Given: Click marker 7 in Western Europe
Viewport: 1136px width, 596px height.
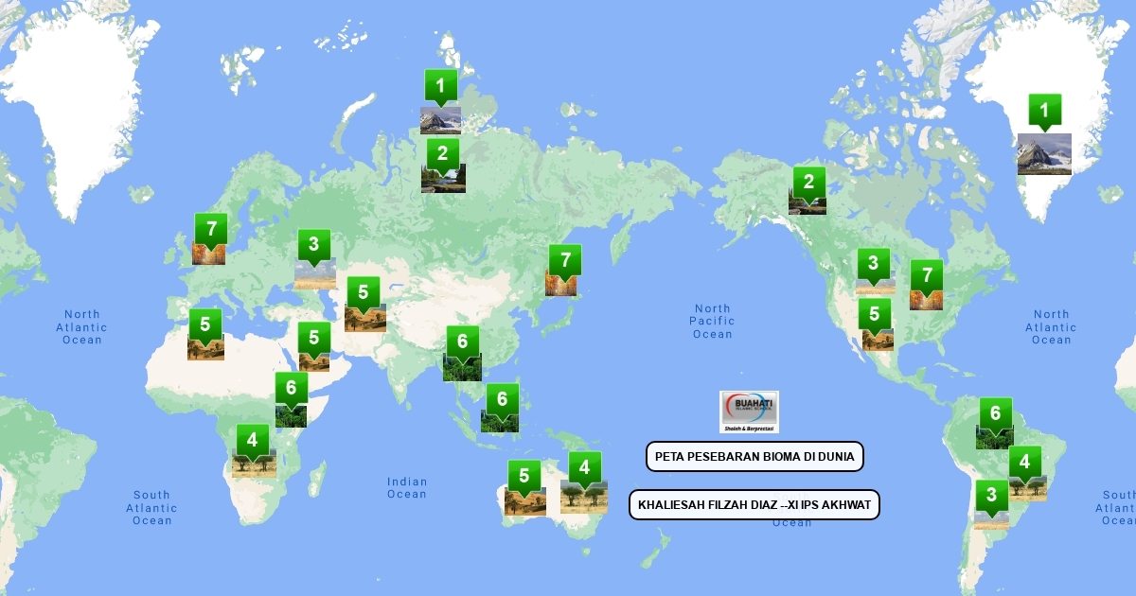Looking at the screenshot, I should pos(210,230).
